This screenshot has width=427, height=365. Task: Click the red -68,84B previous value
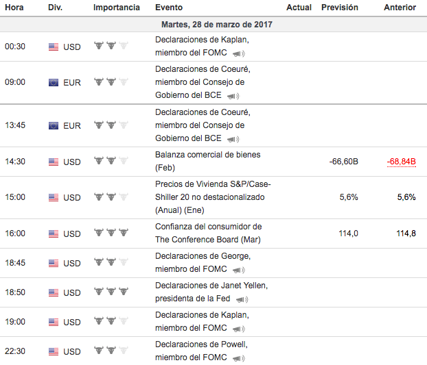[x=402, y=162]
